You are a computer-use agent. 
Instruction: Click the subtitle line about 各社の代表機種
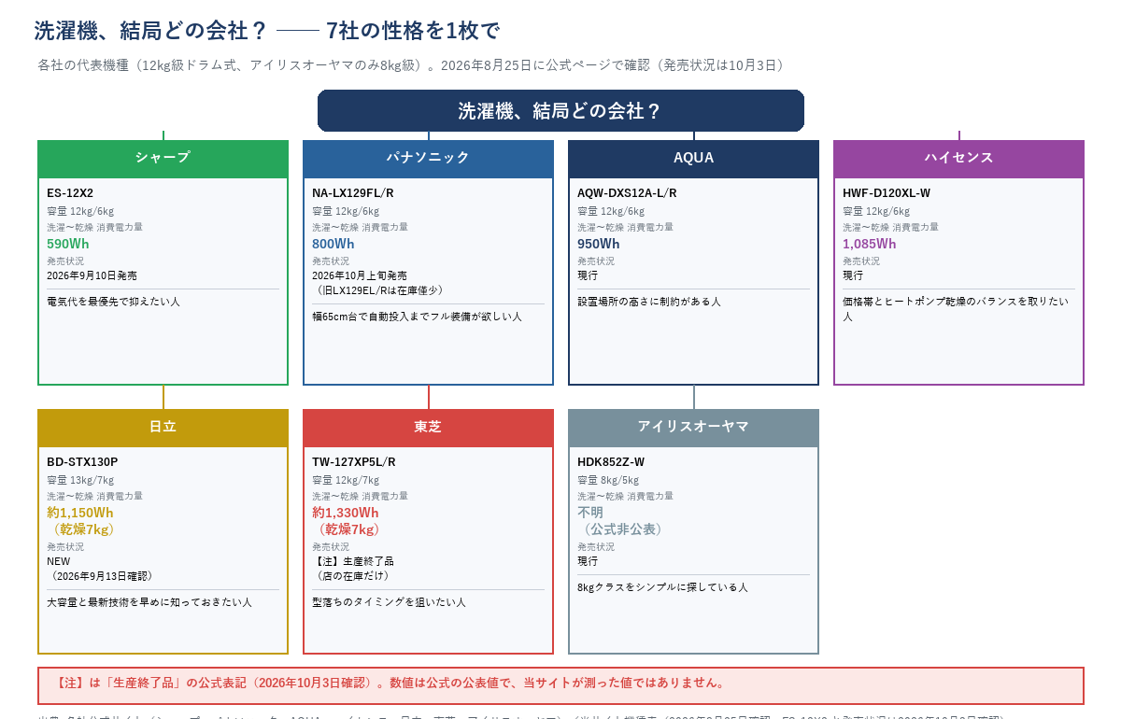[411, 65]
